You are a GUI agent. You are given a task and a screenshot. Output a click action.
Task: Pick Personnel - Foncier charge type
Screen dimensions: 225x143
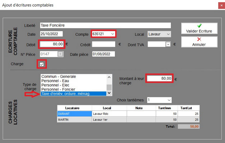[x=74, y=89]
